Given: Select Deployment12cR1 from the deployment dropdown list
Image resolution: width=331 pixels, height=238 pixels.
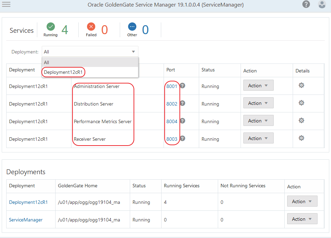Looking at the screenshot, I should (64, 72).
